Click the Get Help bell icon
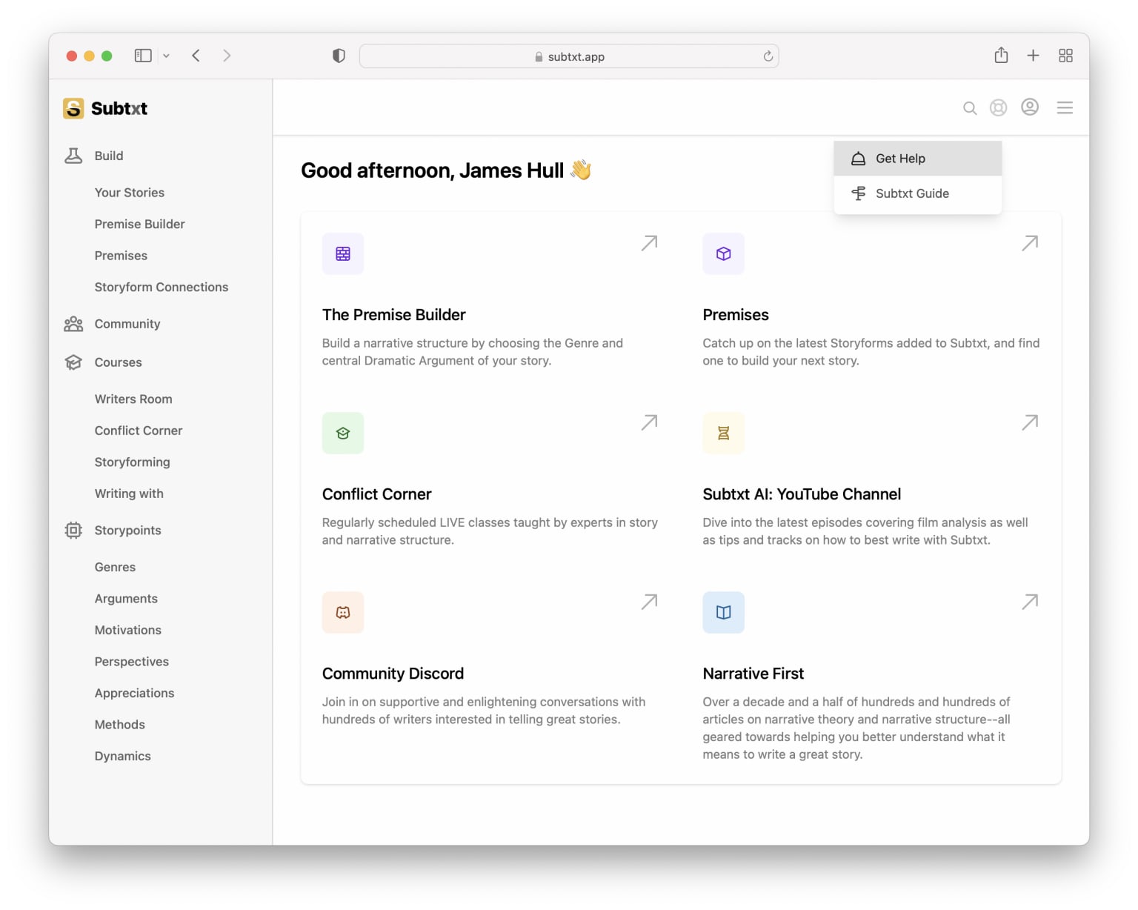 (x=858, y=159)
